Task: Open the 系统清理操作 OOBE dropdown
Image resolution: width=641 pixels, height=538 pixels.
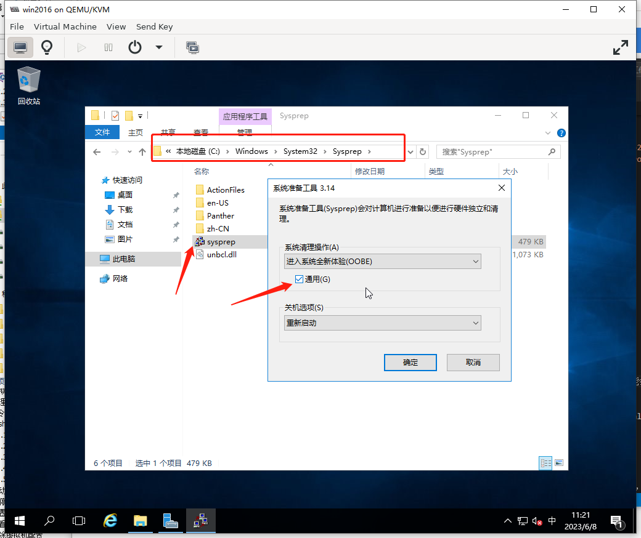Action: click(383, 262)
